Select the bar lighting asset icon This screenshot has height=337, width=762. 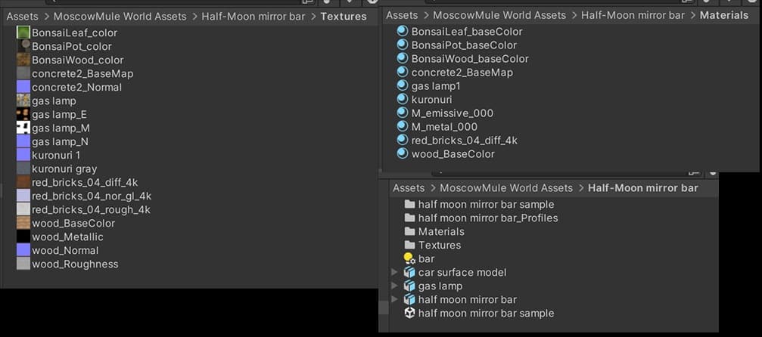[x=409, y=258]
